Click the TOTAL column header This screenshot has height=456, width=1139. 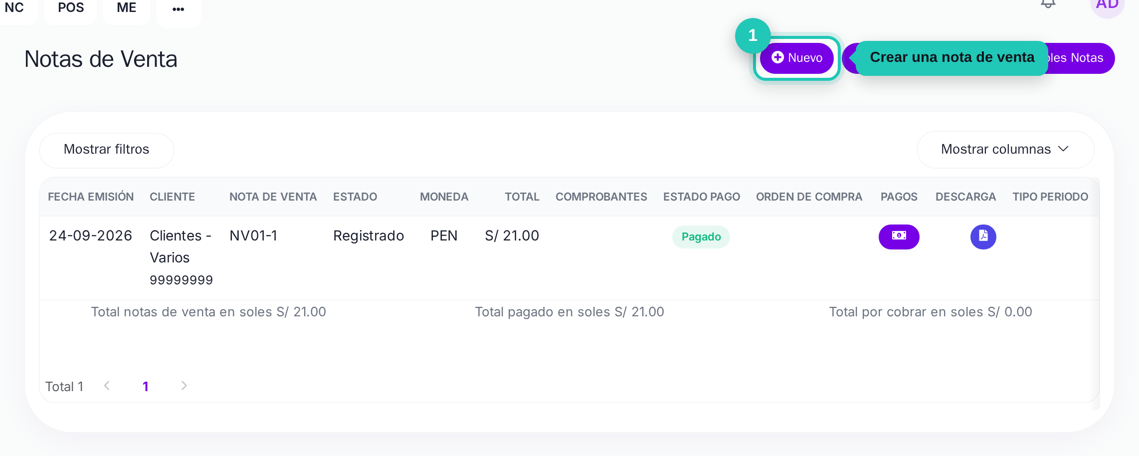pyautogui.click(x=522, y=197)
